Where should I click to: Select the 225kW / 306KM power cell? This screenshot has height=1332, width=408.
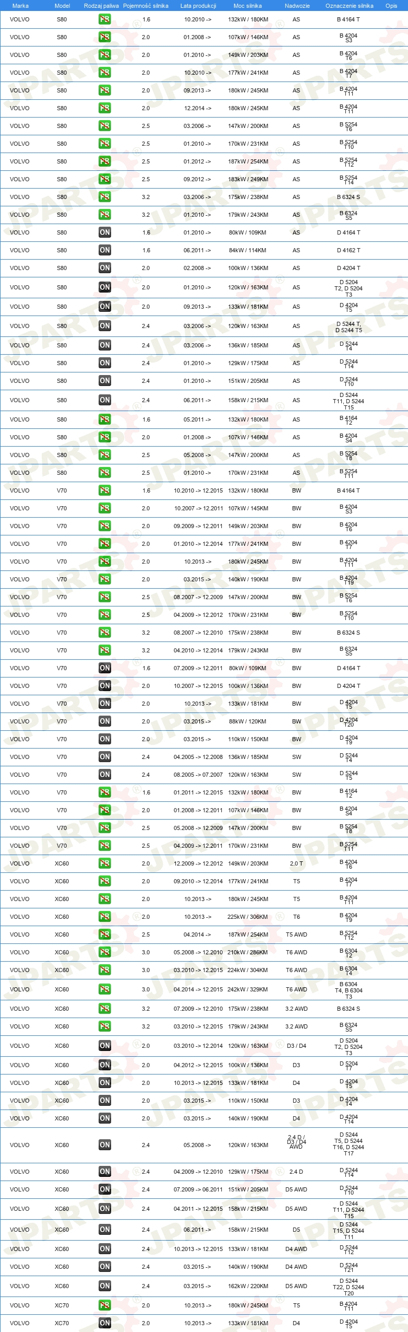click(x=248, y=917)
